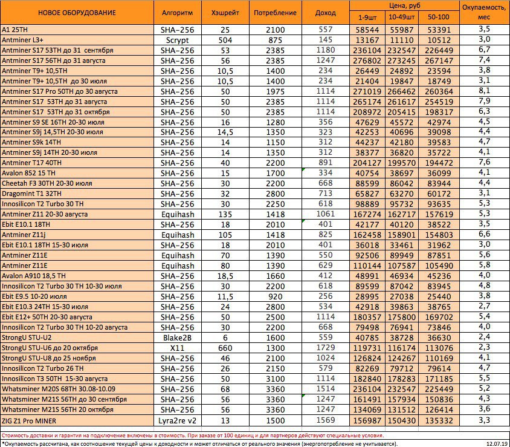
Task: Click income value 1569
Action: [325, 420]
